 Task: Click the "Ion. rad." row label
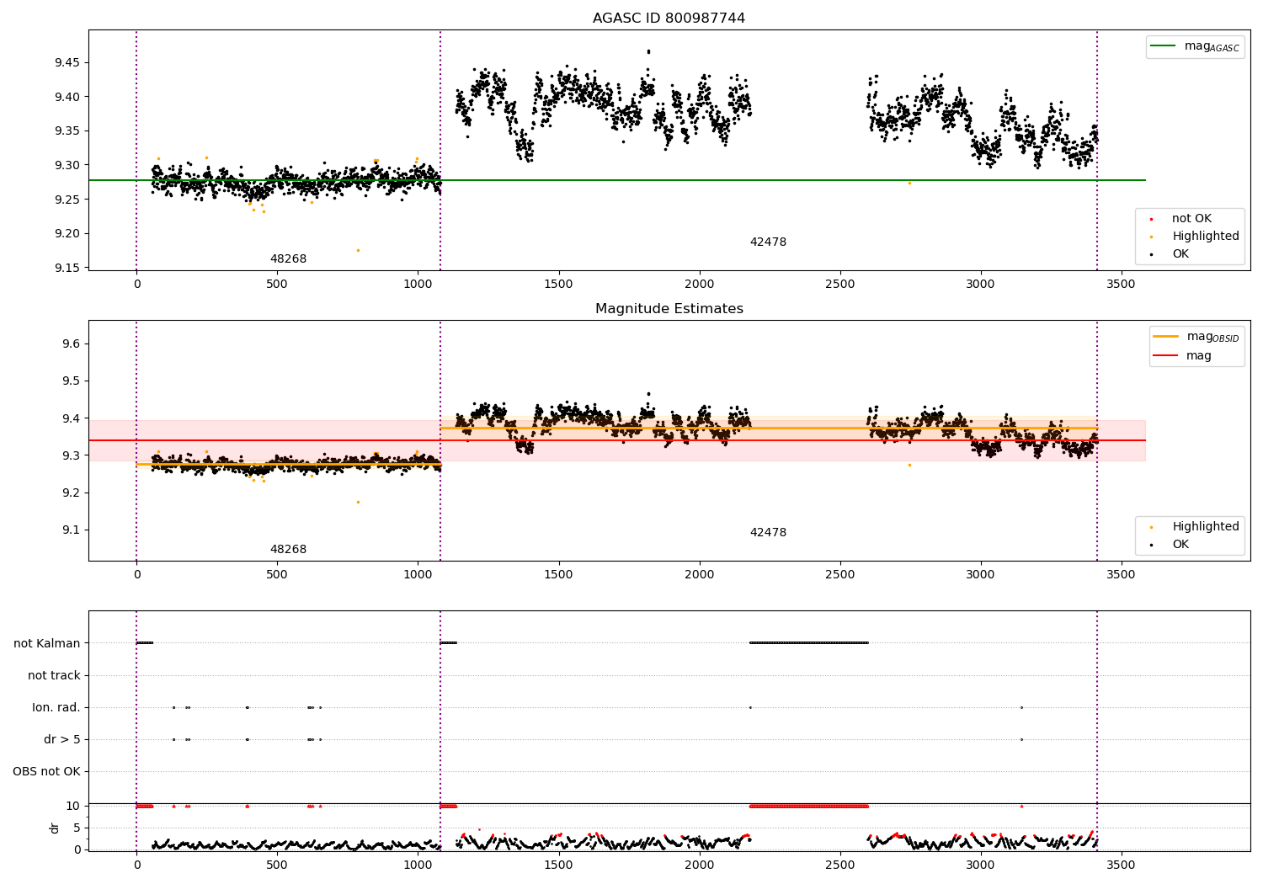(x=56, y=707)
